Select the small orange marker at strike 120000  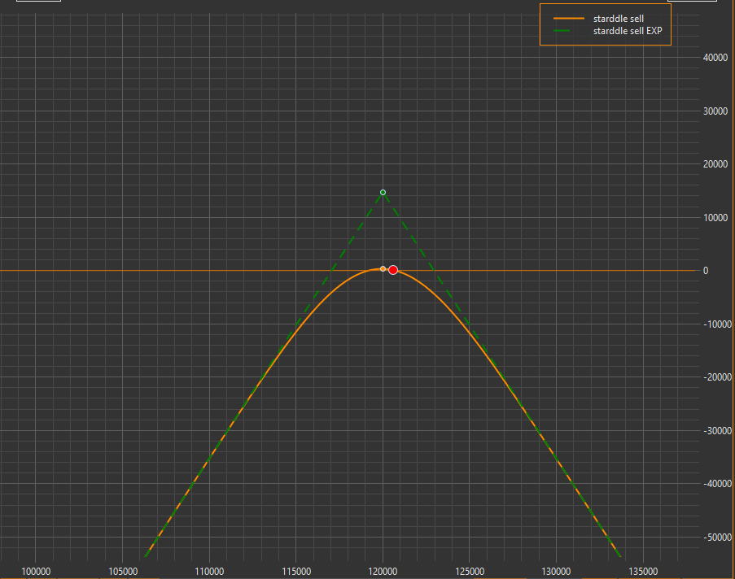383,269
